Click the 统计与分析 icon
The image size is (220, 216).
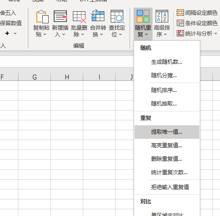coord(180,33)
